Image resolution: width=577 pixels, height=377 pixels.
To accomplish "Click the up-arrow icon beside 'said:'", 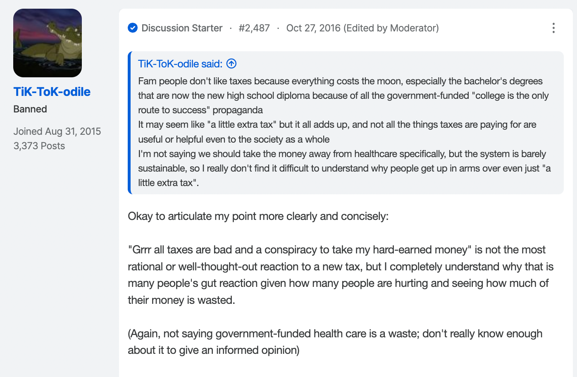I will 231,64.
